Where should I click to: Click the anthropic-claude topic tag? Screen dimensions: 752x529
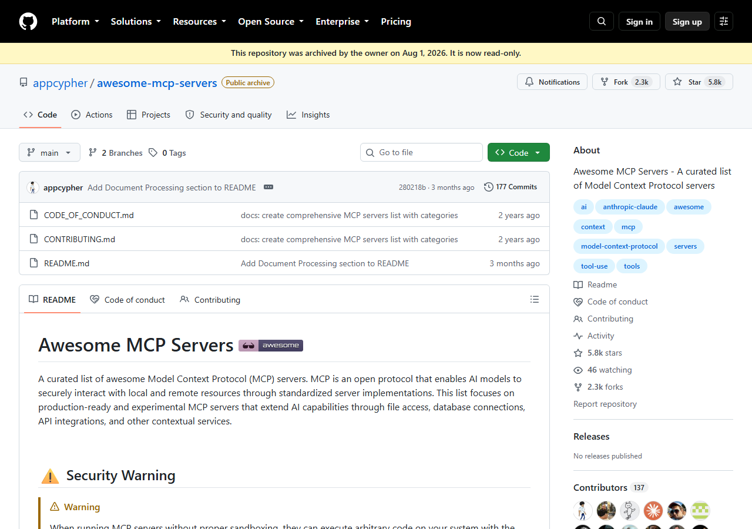coord(630,207)
